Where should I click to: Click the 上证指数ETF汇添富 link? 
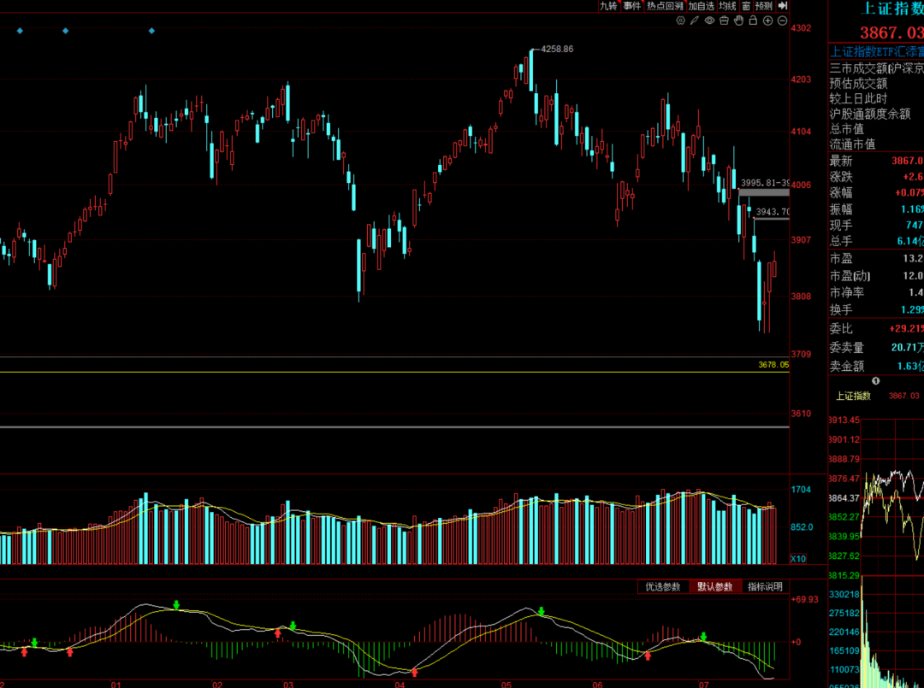click(x=877, y=52)
